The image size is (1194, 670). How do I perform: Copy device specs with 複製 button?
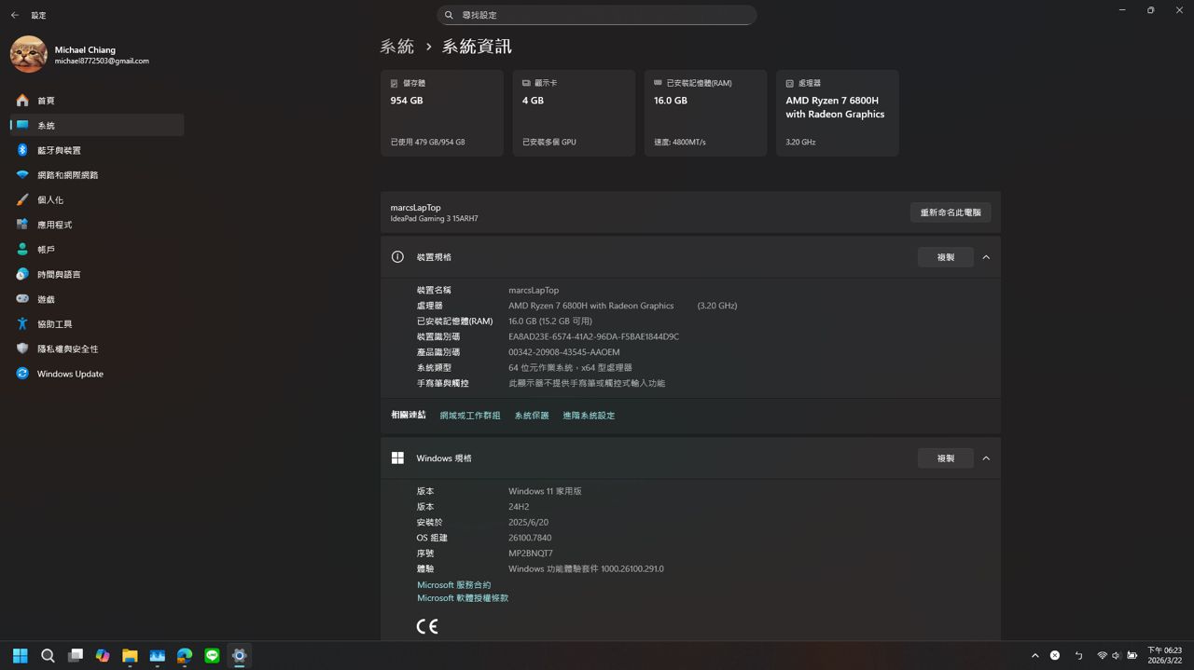tap(945, 257)
